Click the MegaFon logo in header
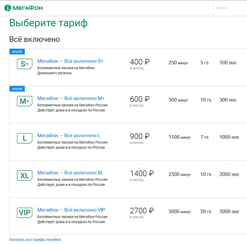 point(24,8)
